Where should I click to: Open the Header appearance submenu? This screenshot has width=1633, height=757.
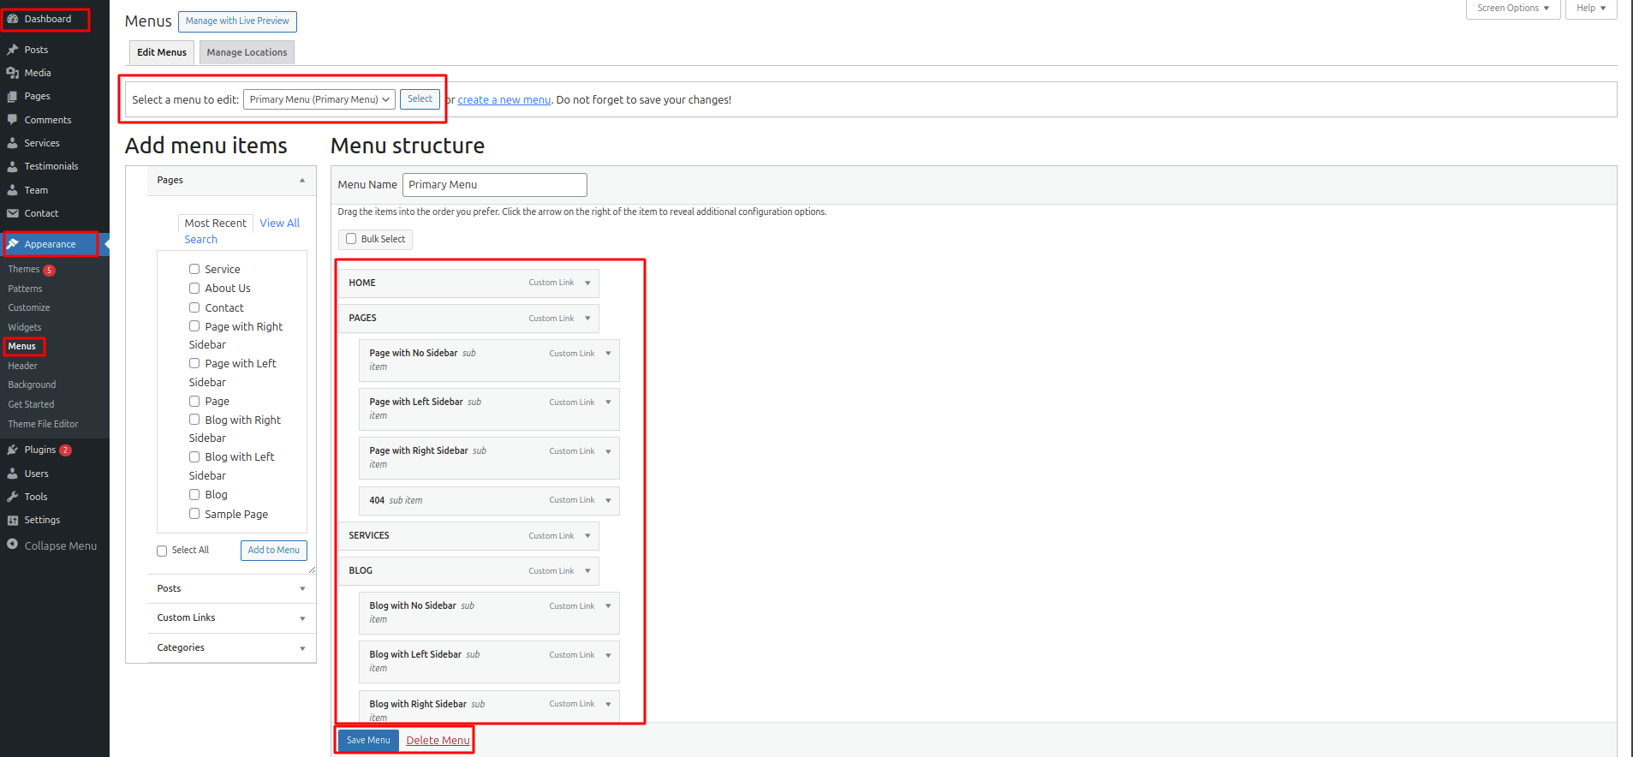click(23, 366)
